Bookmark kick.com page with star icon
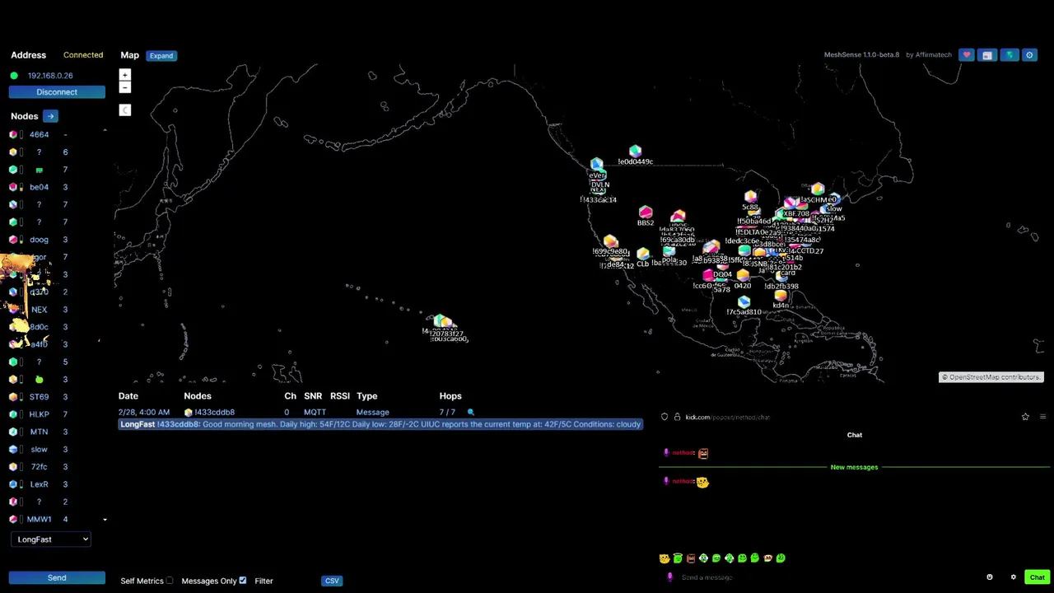1054x593 pixels. point(1025,417)
